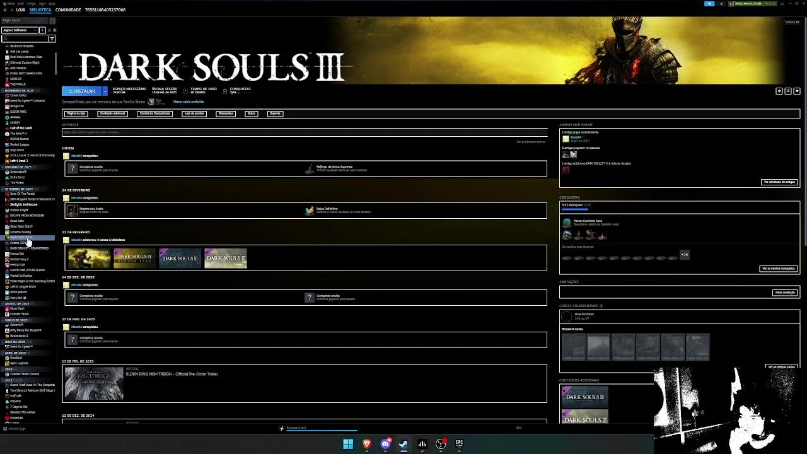
Task: Show the +28 remaining achievements
Action: point(685,255)
